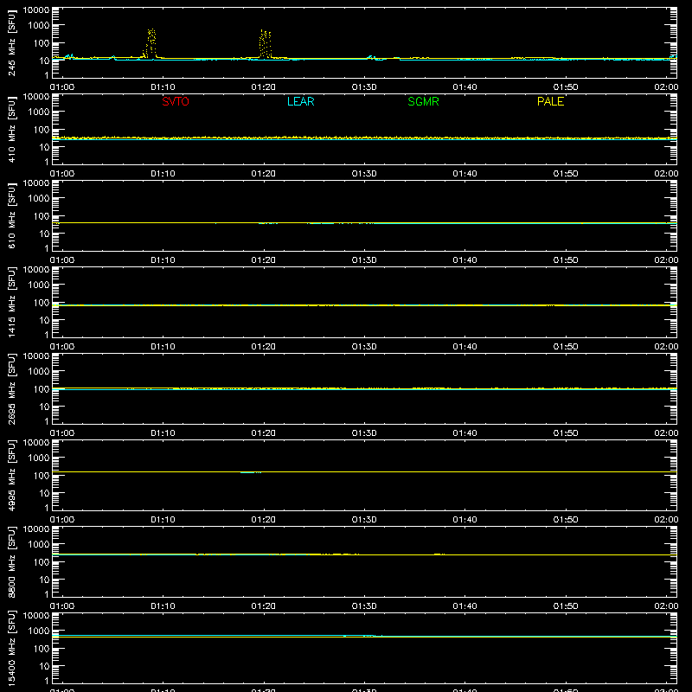Click the green SGMR legend label
The image size is (692, 692).
[423, 101]
